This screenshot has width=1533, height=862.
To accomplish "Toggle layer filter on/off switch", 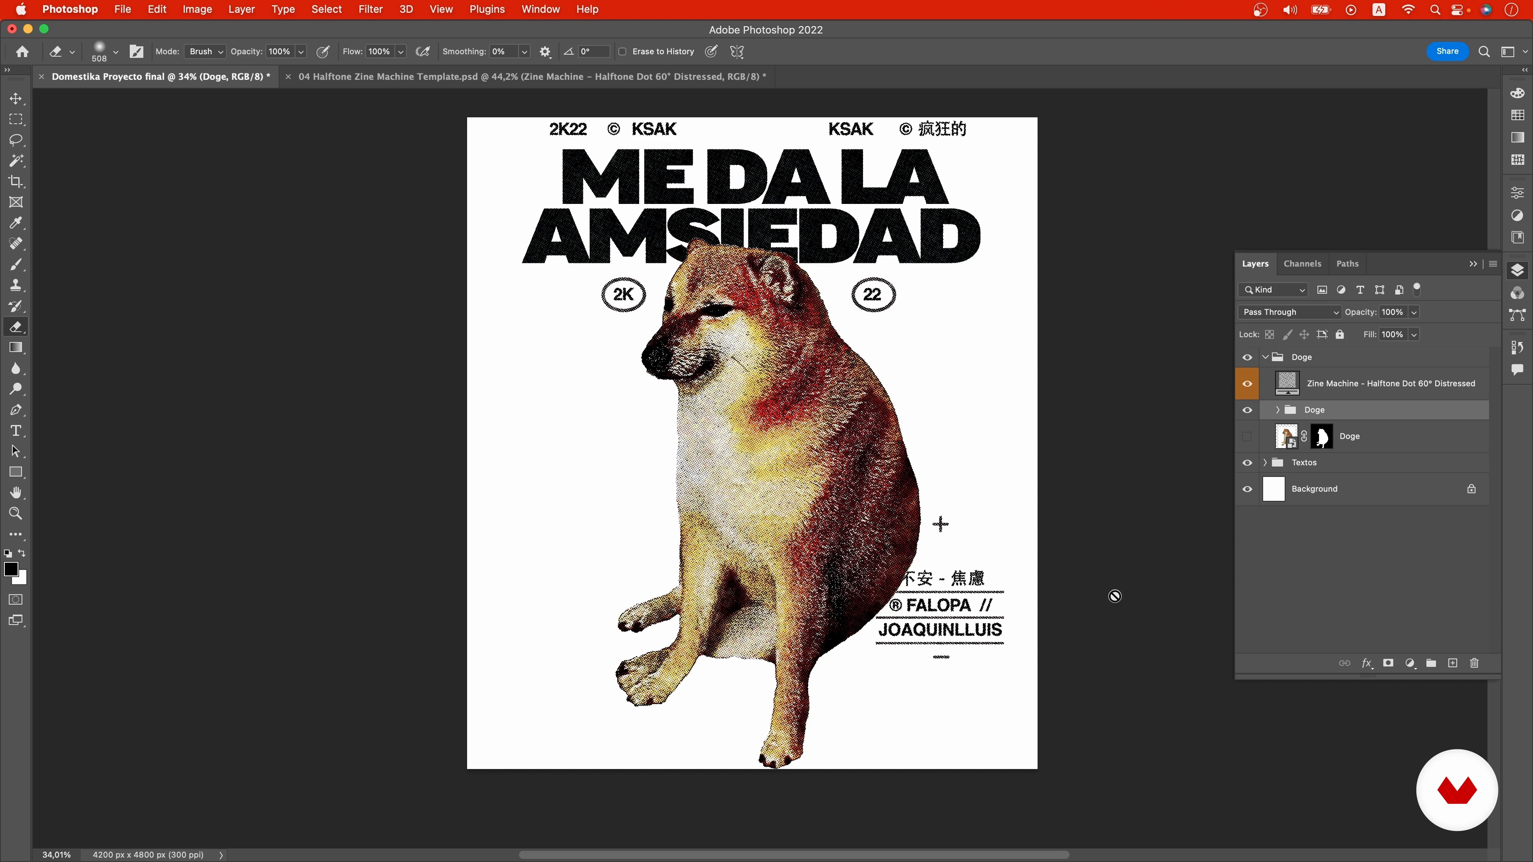I will [x=1417, y=290].
